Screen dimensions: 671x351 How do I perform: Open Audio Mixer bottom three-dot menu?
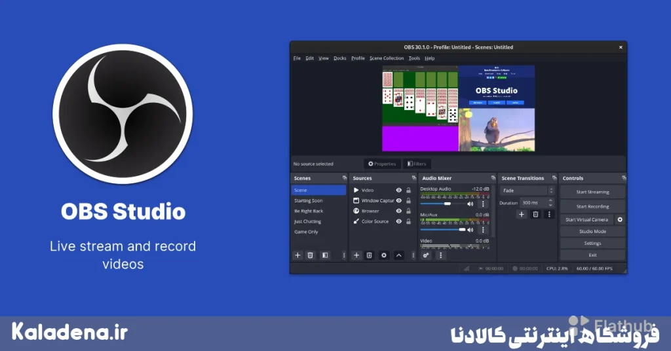coord(440,255)
